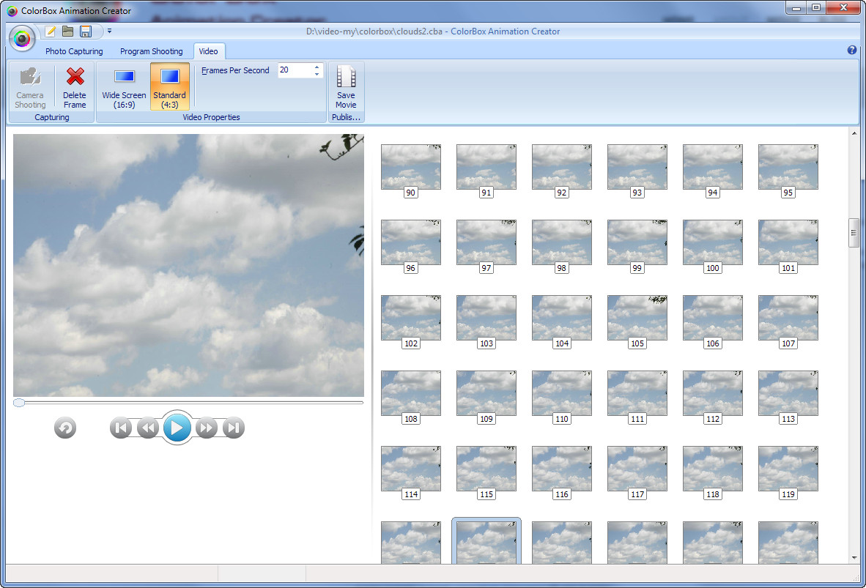Open the ColorBox application orb menu

click(22, 39)
